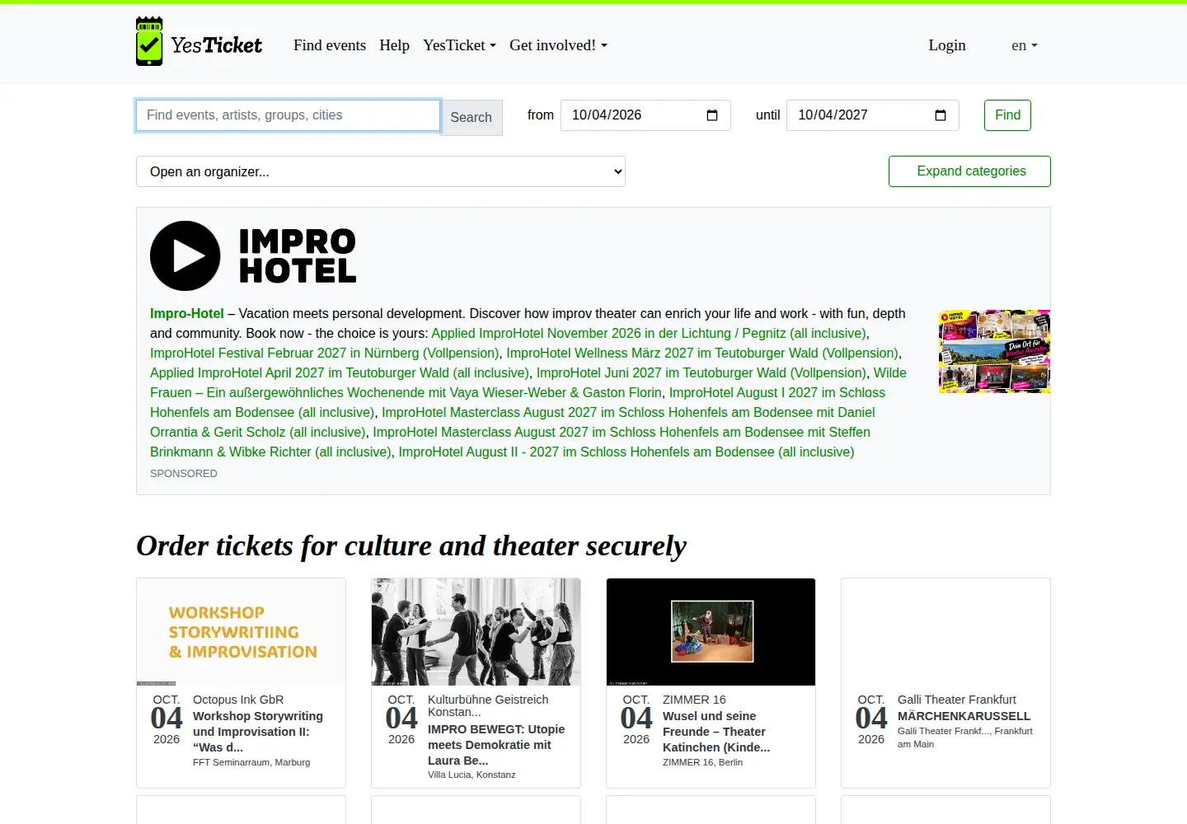Click the SPONSORED label

[184, 473]
